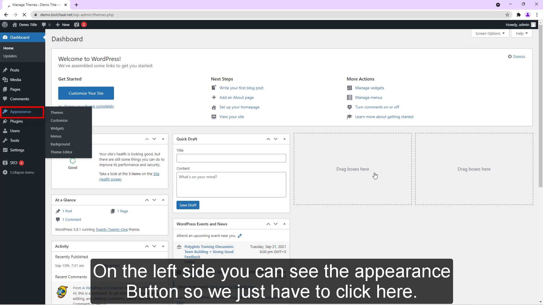The width and height of the screenshot is (543, 305).
Task: Click the Save Draft button
Action: [x=188, y=205]
